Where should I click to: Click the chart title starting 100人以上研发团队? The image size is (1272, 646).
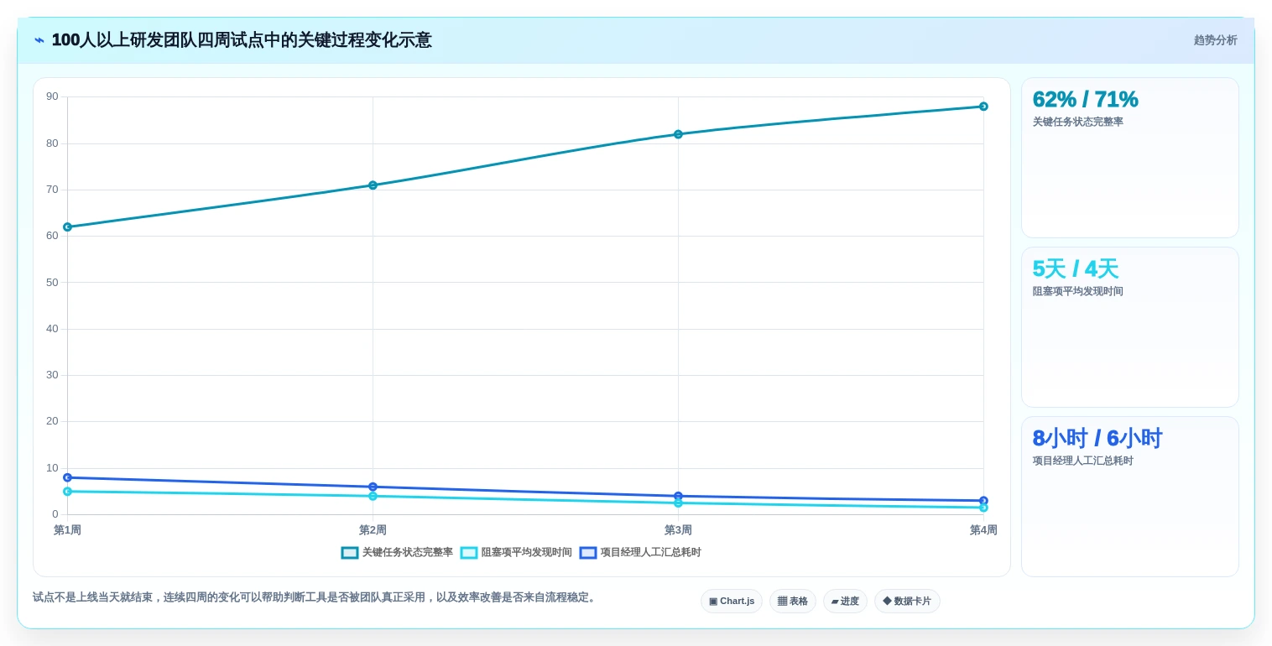tap(242, 40)
